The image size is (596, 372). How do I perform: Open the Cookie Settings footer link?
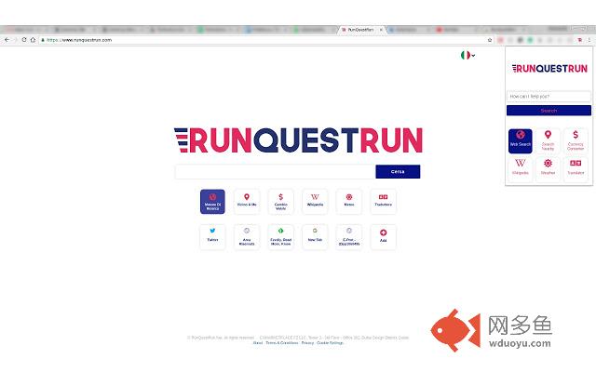330,343
